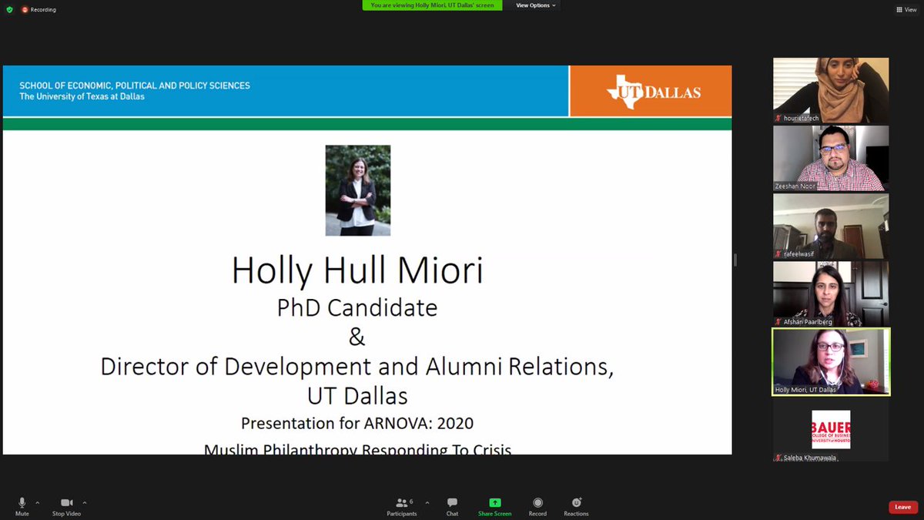Open the Participants panel

pos(402,506)
